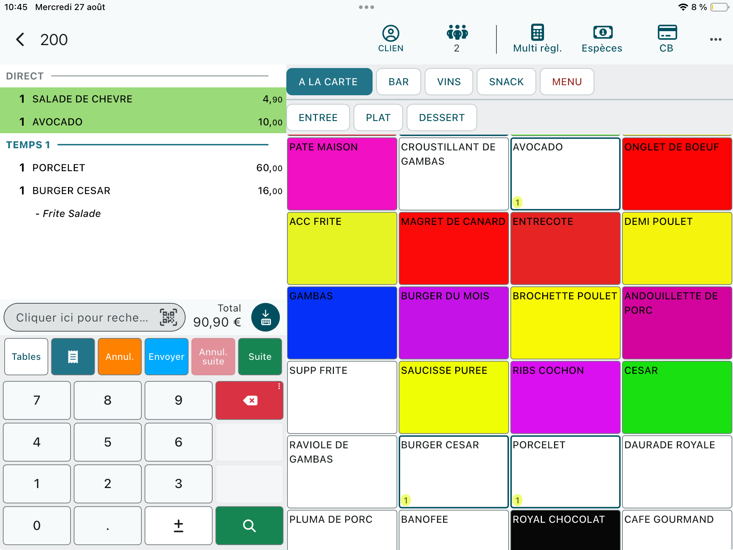Tap keypad digit 7
The height and width of the screenshot is (550, 733).
(x=37, y=400)
